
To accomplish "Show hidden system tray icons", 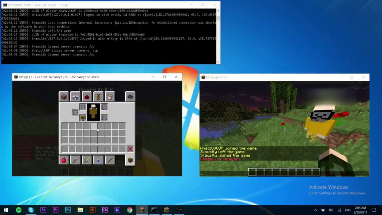I will [315, 210].
